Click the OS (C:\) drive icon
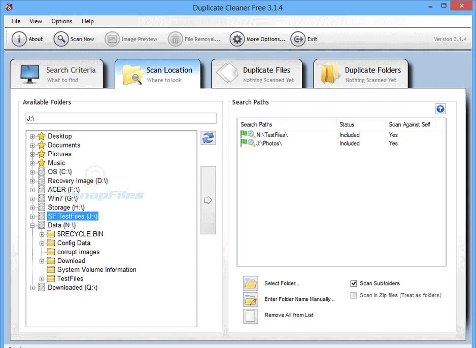Screen dimensions: 476x348 coord(42,172)
